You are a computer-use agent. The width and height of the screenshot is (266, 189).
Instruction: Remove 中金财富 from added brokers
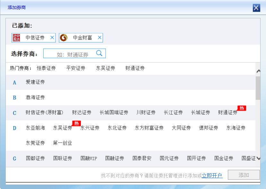[x=99, y=38]
